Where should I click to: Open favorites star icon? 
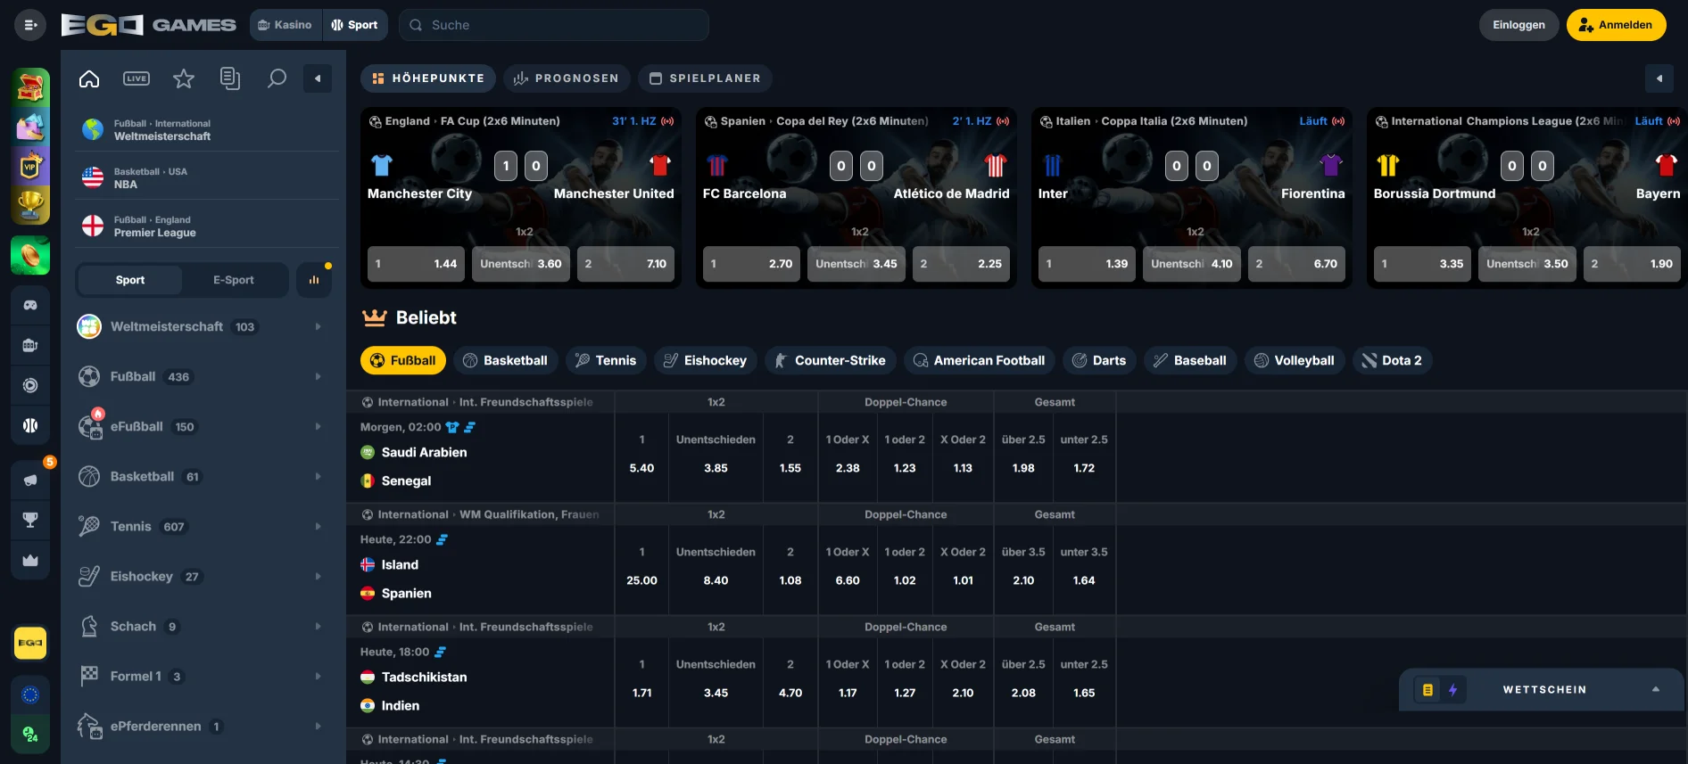(x=184, y=78)
